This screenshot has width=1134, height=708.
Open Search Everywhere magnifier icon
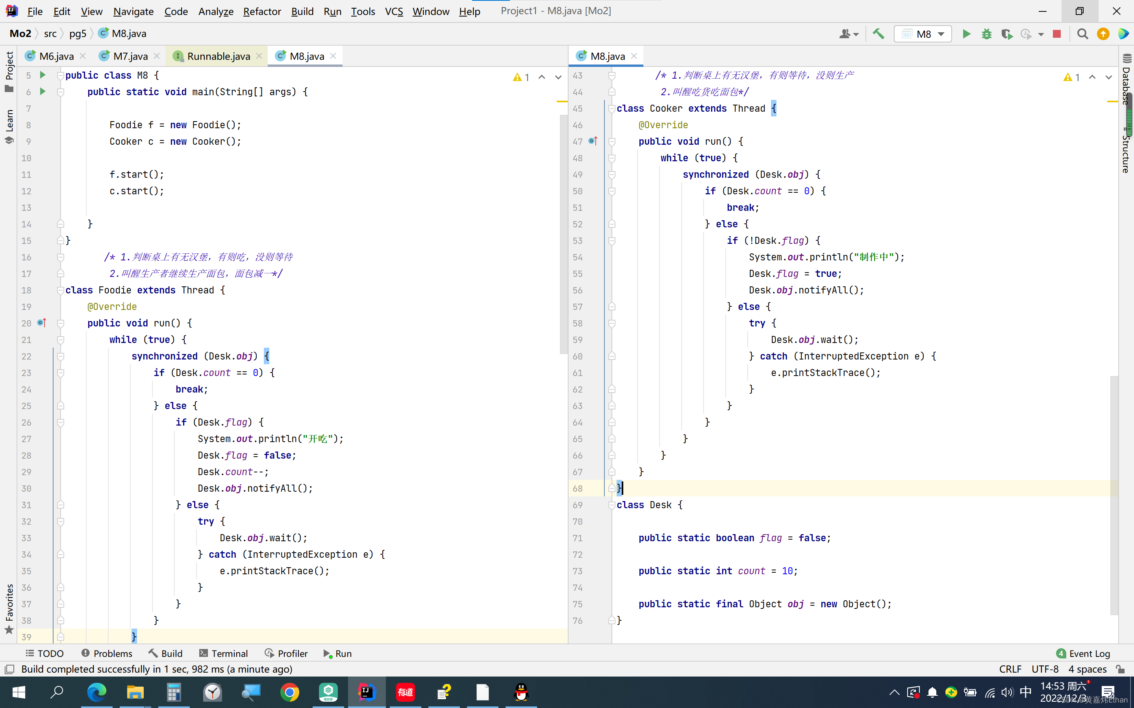pos(1082,34)
